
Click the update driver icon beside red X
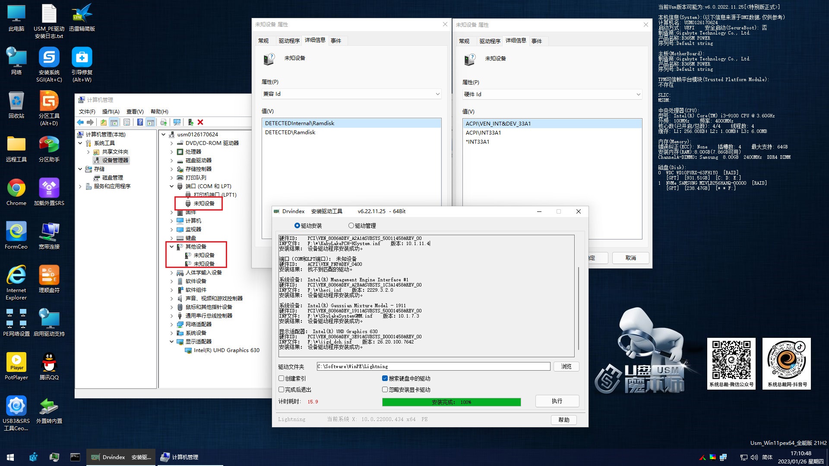[x=190, y=123]
